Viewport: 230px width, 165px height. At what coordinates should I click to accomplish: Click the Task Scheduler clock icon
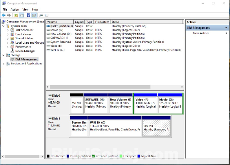(x=12, y=30)
